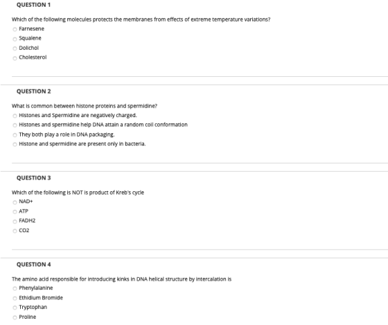Click the QUESTION 3 heading

tap(34, 178)
